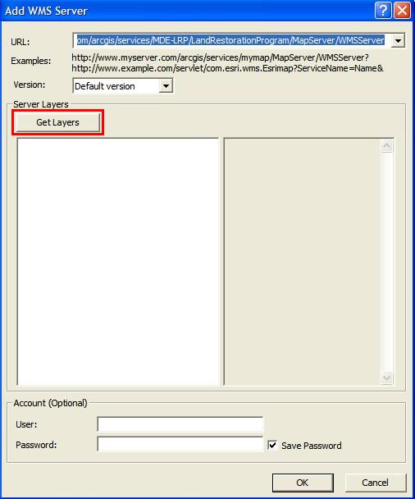This screenshot has height=499, width=415.
Task: Click into the URL text field
Action: (231, 40)
